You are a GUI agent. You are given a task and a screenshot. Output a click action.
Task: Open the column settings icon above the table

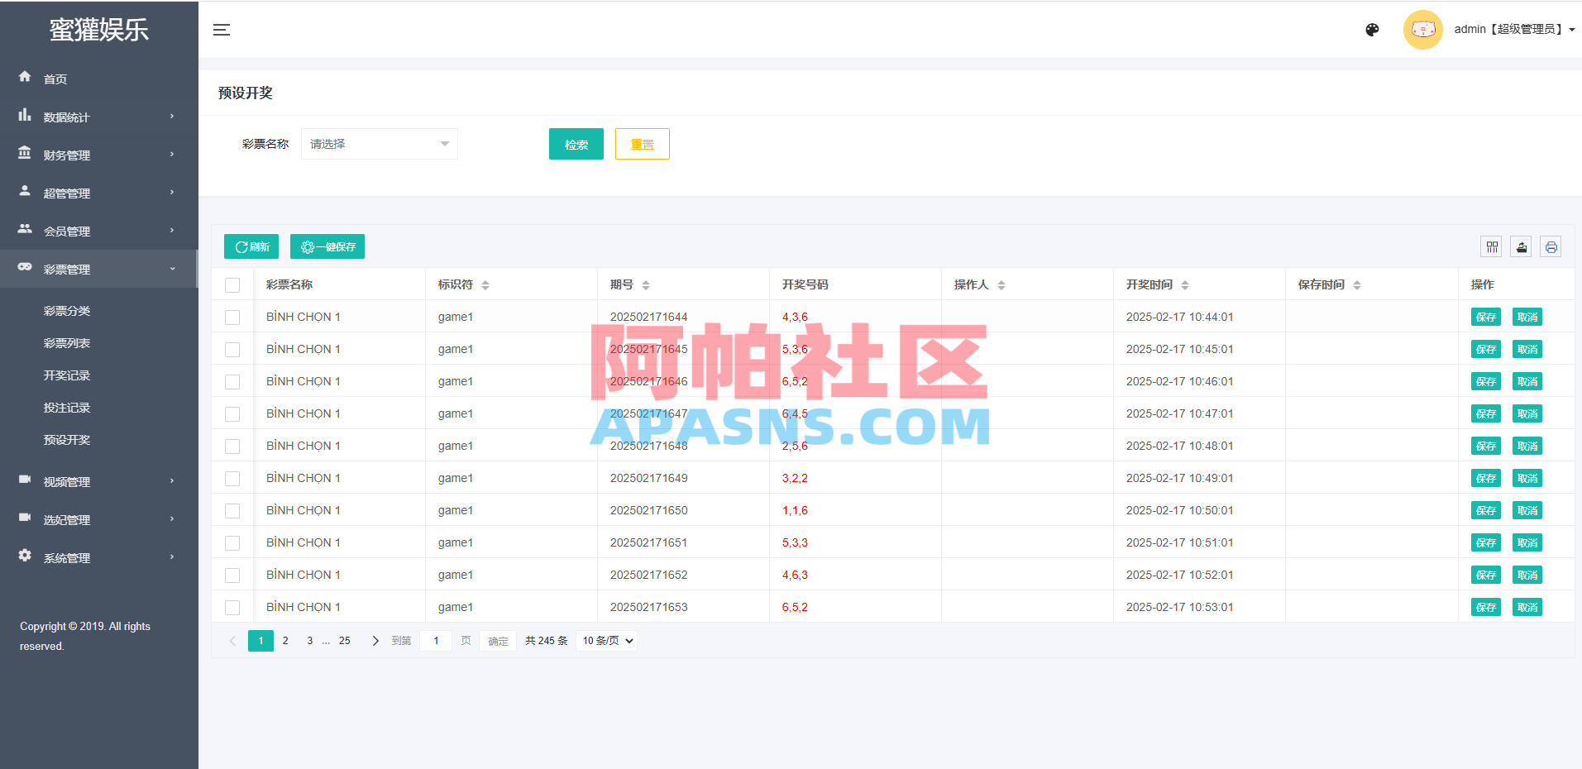(1492, 246)
